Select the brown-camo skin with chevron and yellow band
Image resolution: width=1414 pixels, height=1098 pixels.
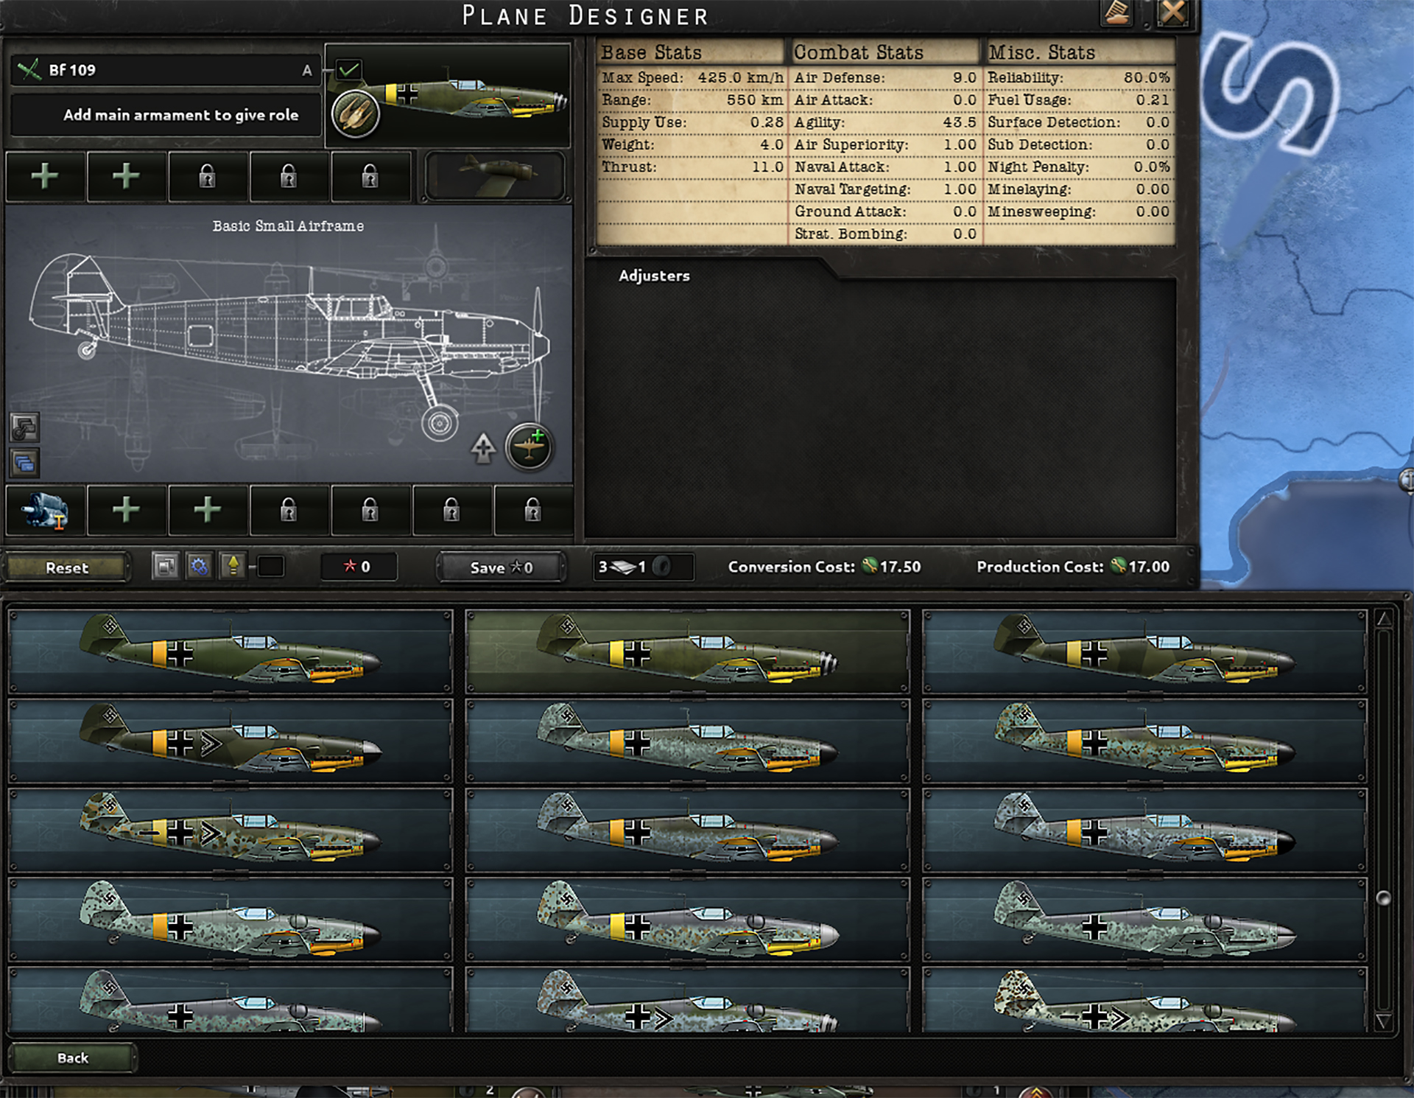pyautogui.click(x=231, y=830)
